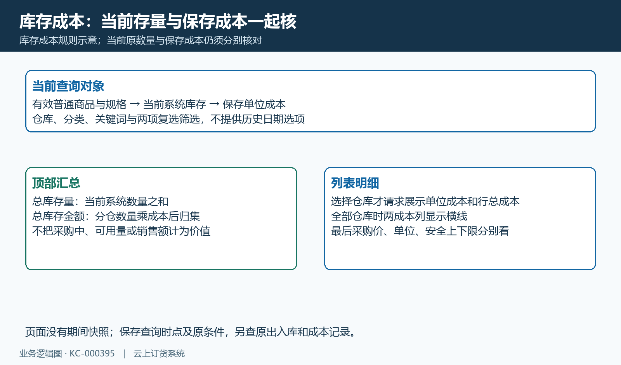Select the heading '当前查询对象'
The height and width of the screenshot is (365, 621).
click(68, 86)
